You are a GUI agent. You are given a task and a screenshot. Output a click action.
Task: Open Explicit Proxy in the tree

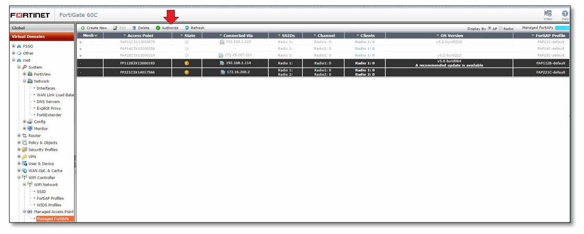(49, 108)
